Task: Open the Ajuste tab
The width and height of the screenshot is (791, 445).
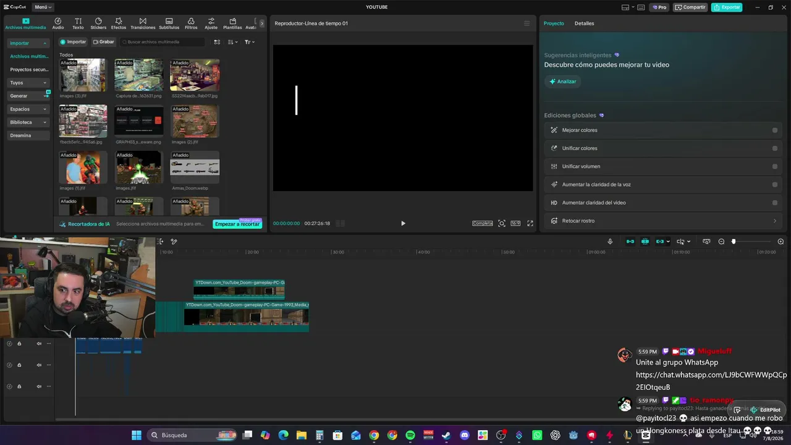Action: pyautogui.click(x=211, y=23)
